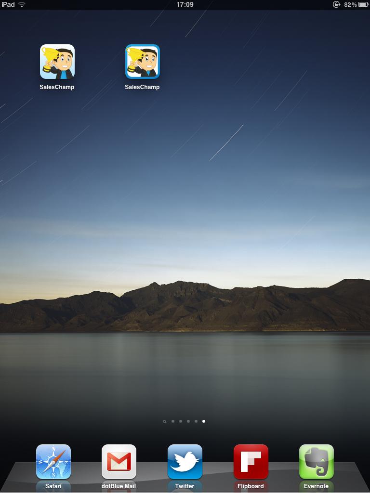Tap the active last page indicator dot

(204, 421)
